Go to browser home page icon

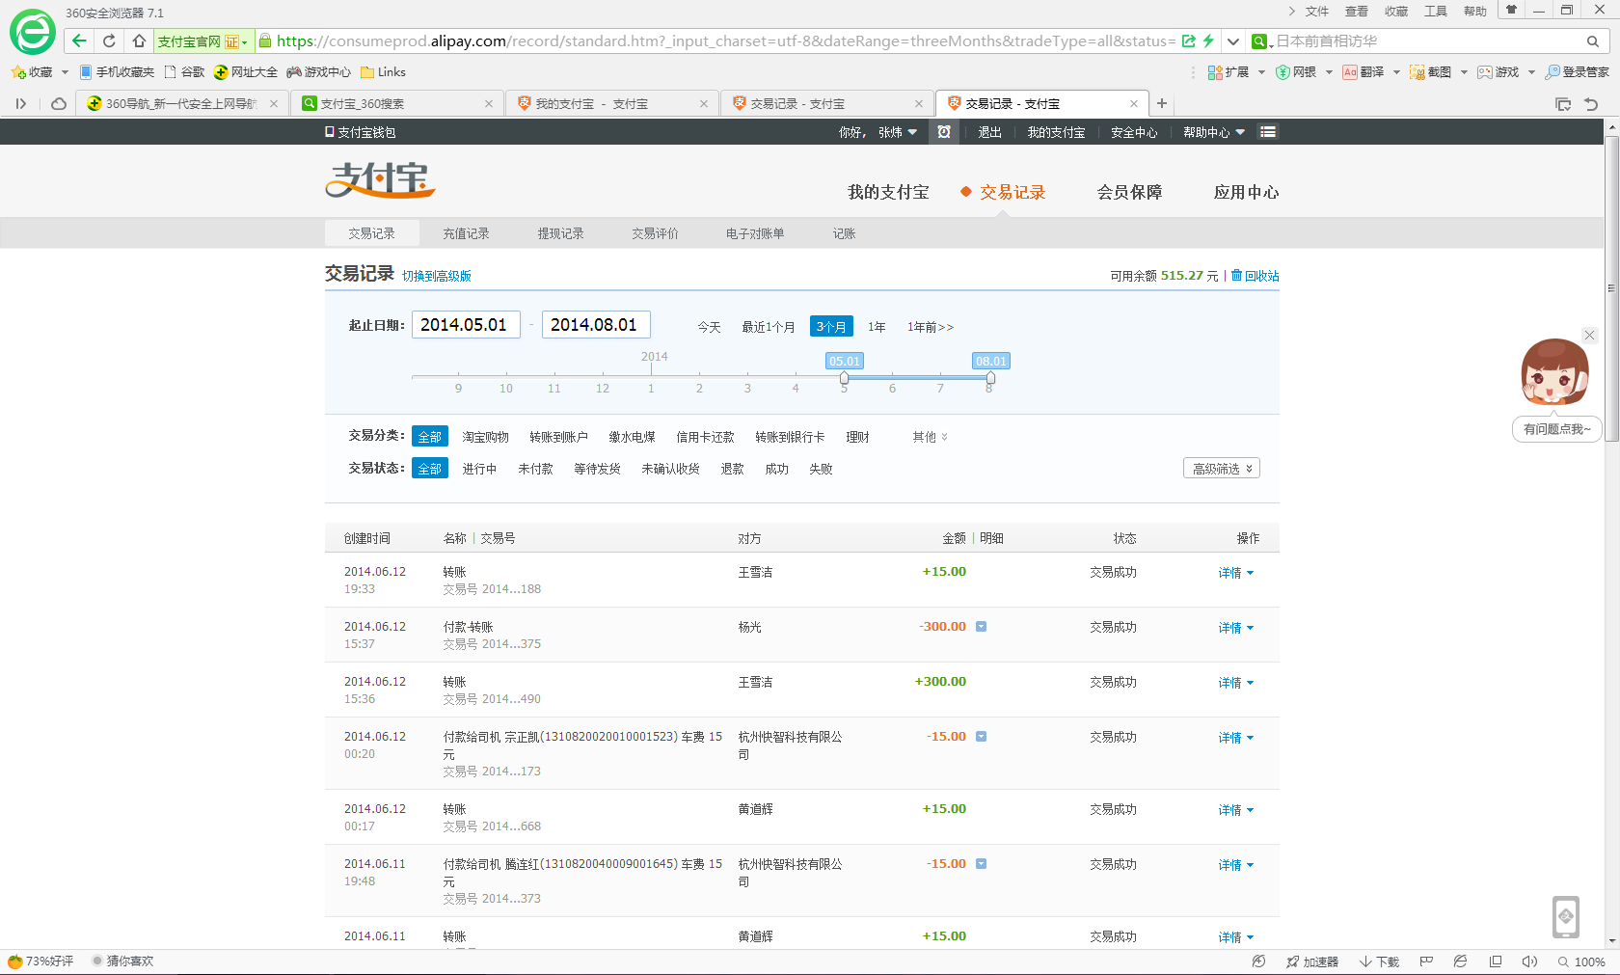click(x=139, y=41)
